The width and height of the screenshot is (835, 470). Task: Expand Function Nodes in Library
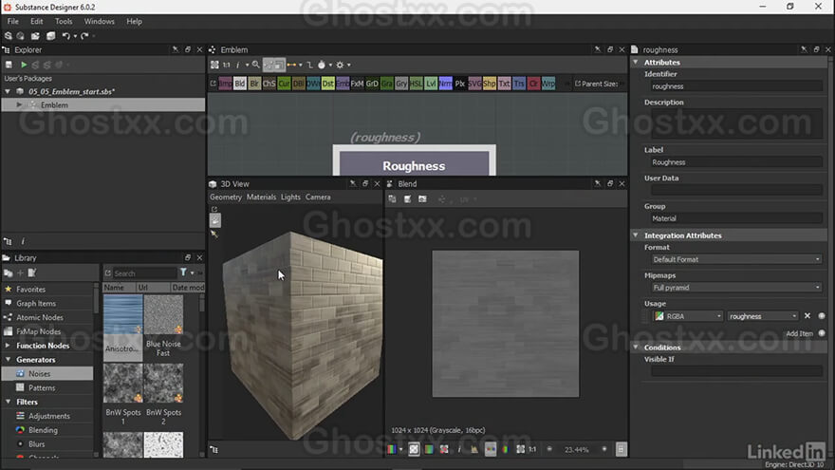[x=8, y=346]
